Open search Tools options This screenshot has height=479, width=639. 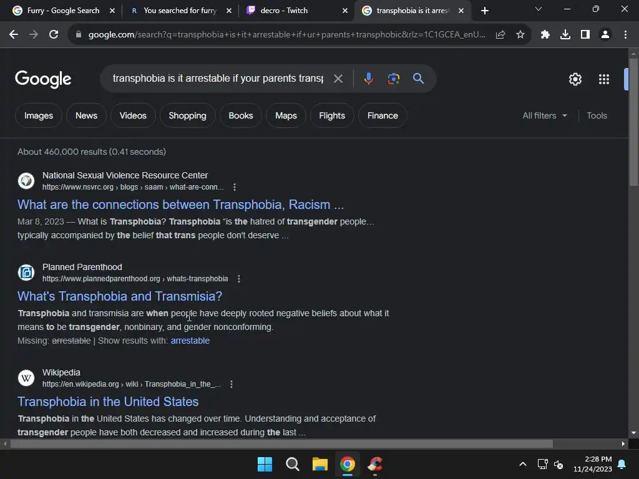tap(597, 115)
